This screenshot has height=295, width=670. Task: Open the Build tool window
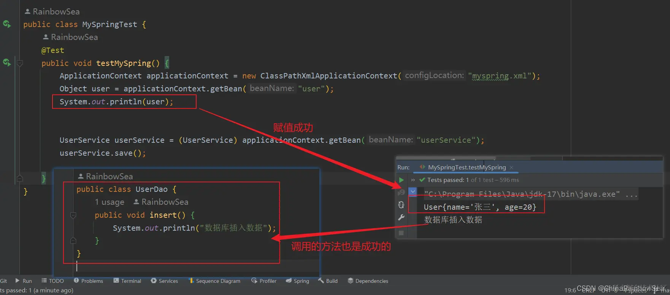coord(328,281)
